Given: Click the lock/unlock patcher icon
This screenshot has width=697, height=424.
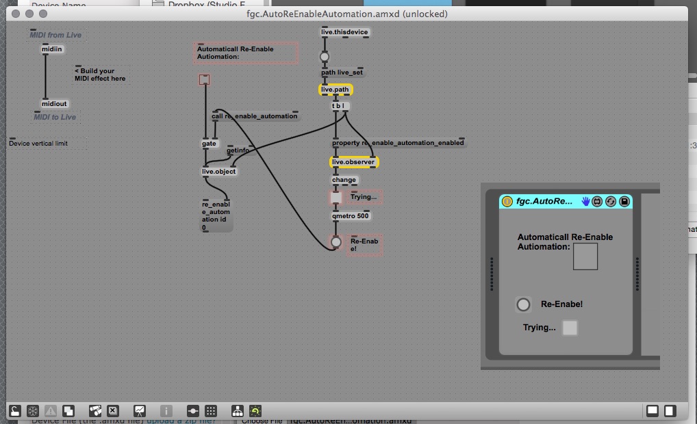Looking at the screenshot, I should click(14, 411).
